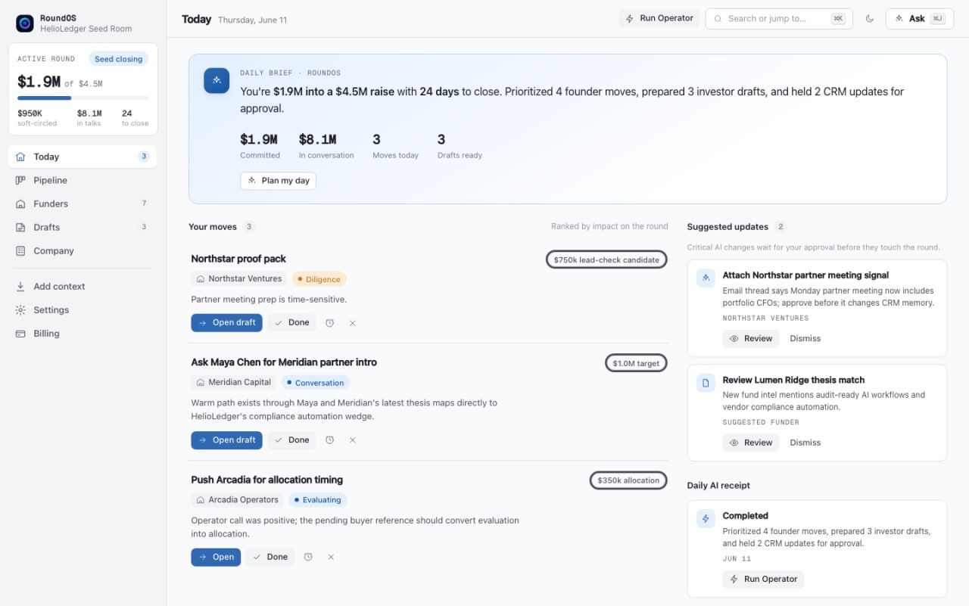Click the $350k allocation pill
The height and width of the screenshot is (606, 969).
click(x=628, y=480)
